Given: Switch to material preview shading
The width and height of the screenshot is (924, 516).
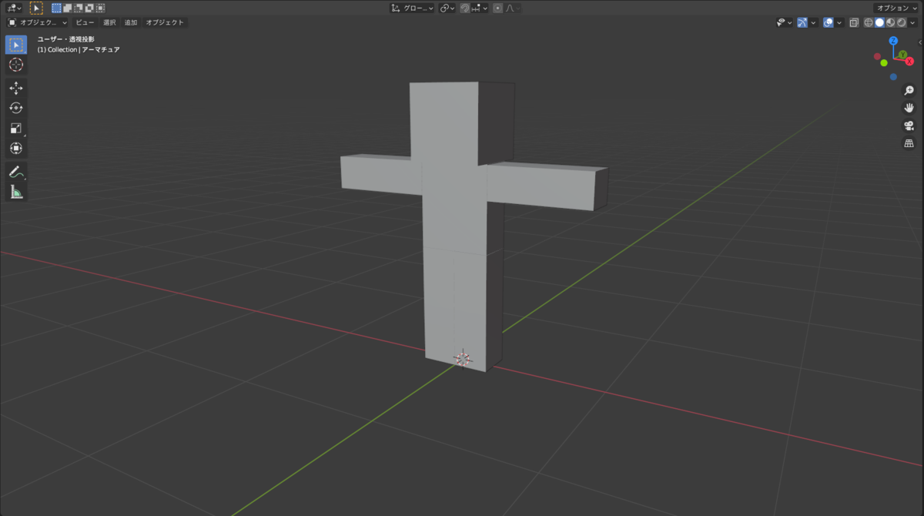Looking at the screenshot, I should point(890,22).
